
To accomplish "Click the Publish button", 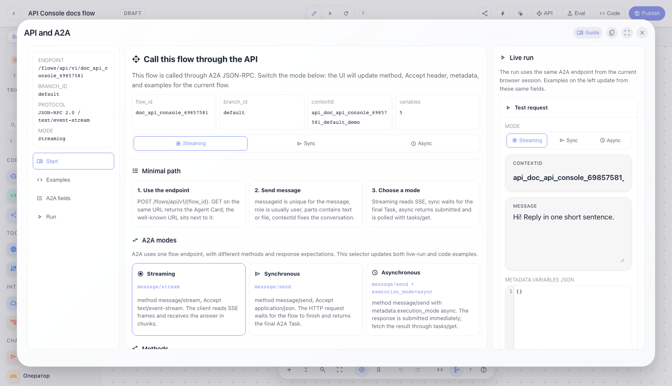I will (647, 13).
